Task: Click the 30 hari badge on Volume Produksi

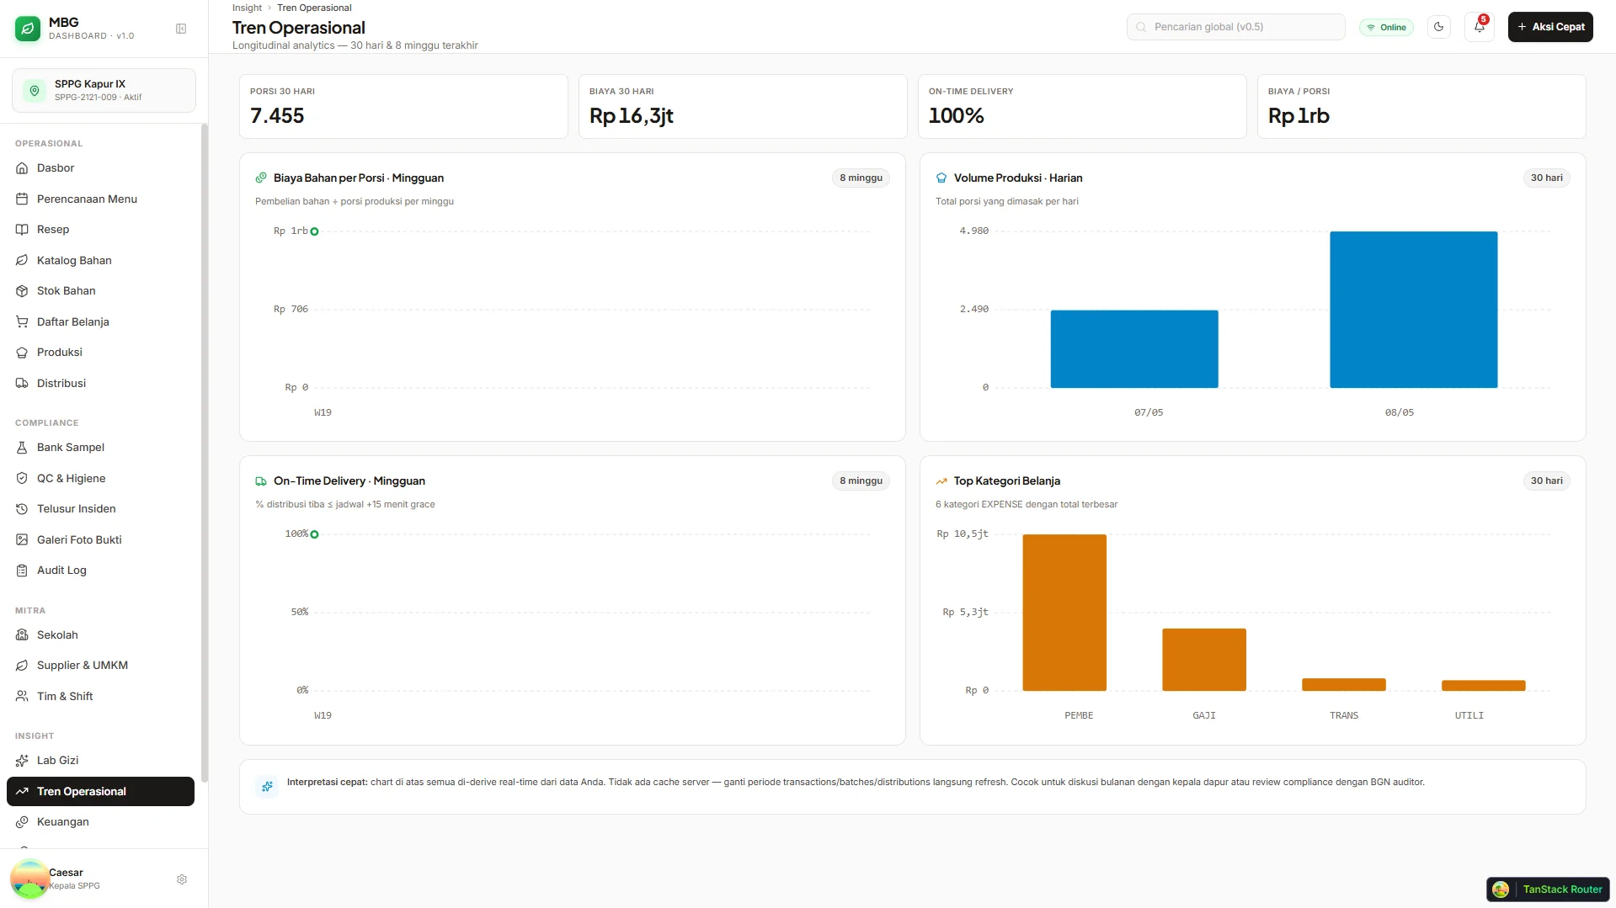Action: (x=1546, y=178)
